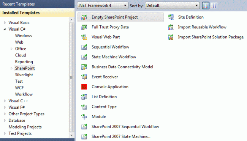Expand the Visual F# node

click(x=5, y=107)
